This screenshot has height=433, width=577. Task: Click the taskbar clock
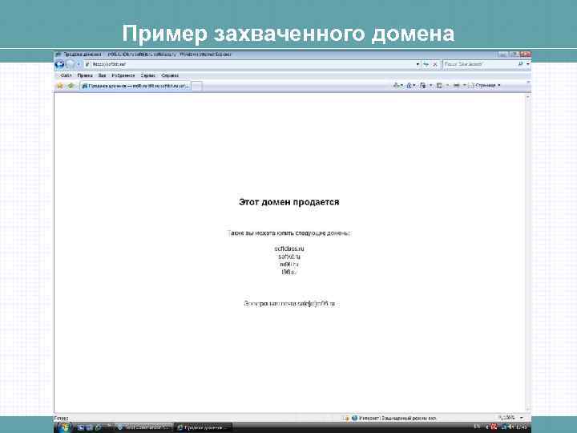pyautogui.click(x=521, y=427)
